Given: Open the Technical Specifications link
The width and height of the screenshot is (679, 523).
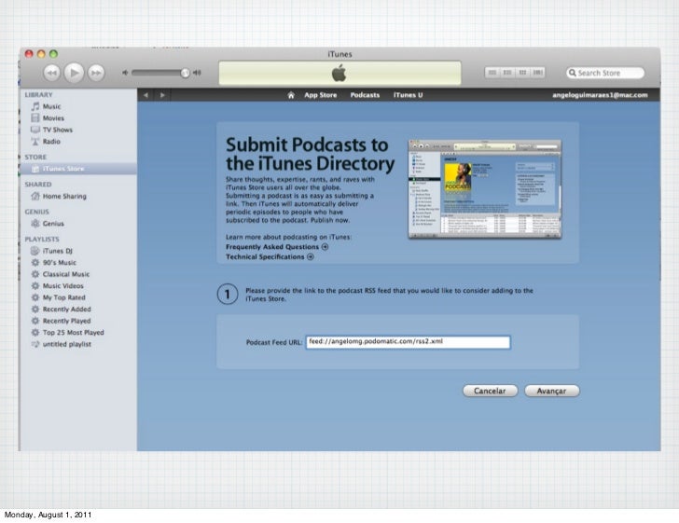Looking at the screenshot, I should pyautogui.click(x=270, y=256).
